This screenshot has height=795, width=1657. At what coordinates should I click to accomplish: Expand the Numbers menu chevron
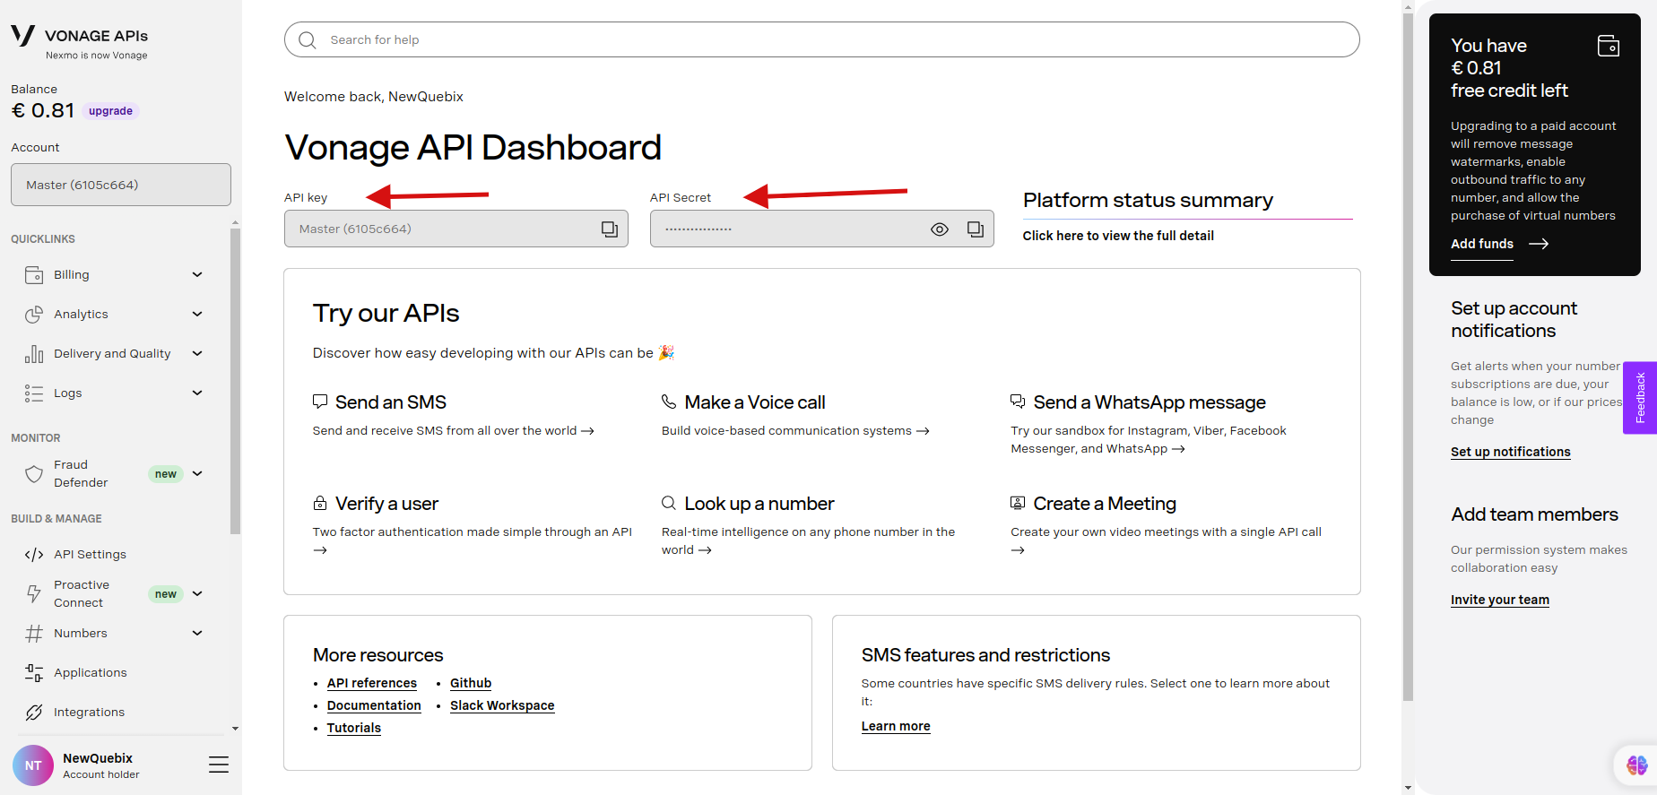click(197, 634)
